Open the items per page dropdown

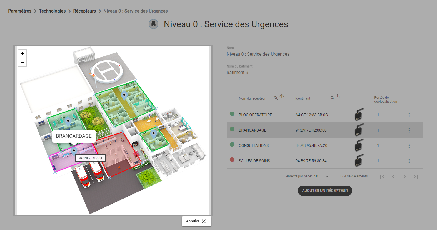(x=322, y=176)
